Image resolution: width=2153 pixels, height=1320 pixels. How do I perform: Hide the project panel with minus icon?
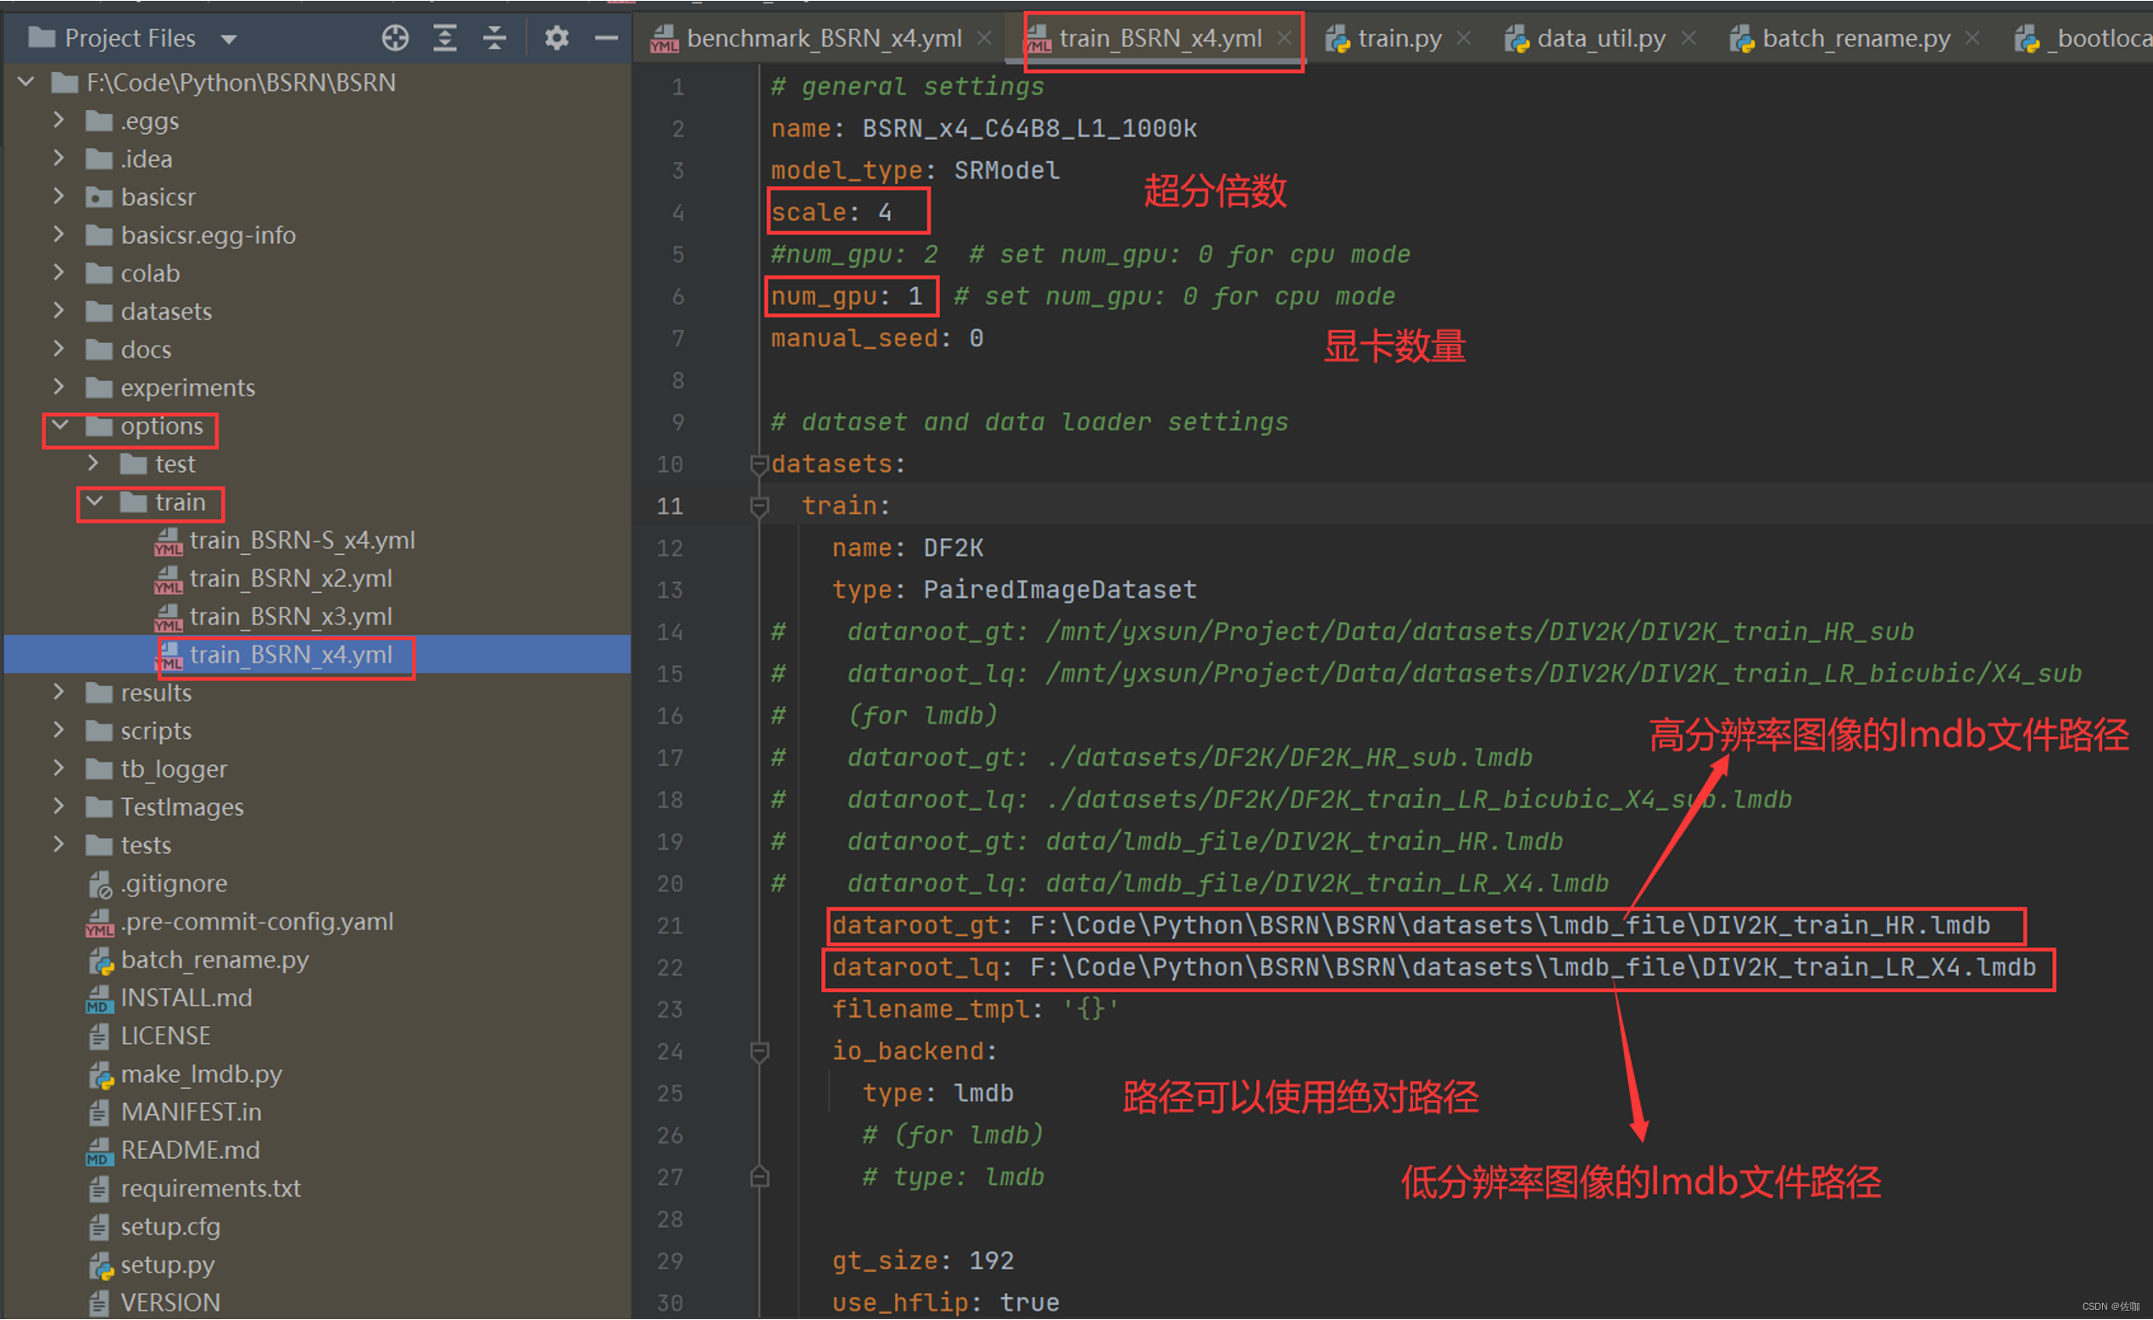606,37
